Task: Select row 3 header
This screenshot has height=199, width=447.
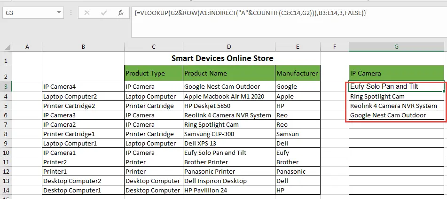Action: click(x=6, y=86)
